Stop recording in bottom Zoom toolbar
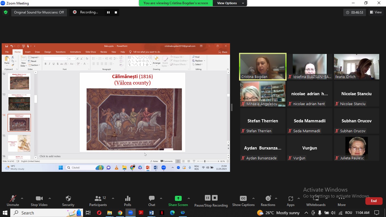 tap(215, 198)
